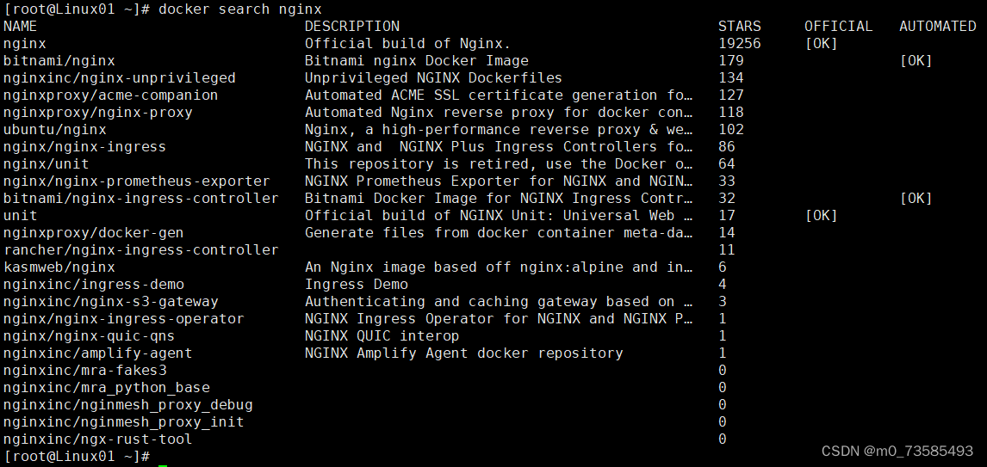
Task: Click 'Authenticating and caching gateway' description
Action: point(499,302)
